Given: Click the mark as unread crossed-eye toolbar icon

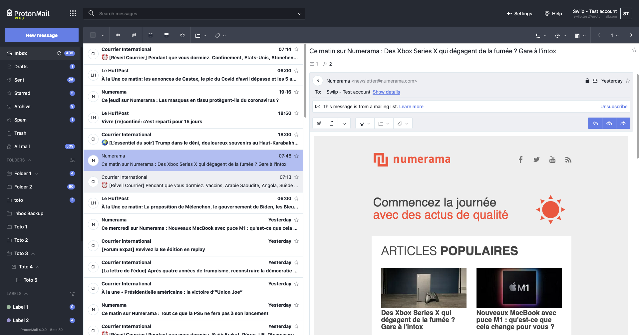Looking at the screenshot, I should (134, 35).
